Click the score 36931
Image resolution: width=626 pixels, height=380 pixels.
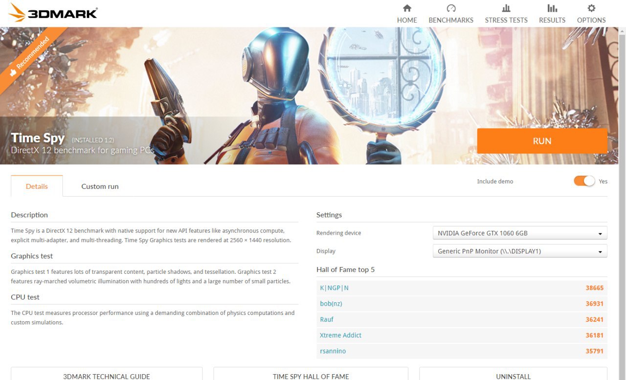click(x=595, y=304)
